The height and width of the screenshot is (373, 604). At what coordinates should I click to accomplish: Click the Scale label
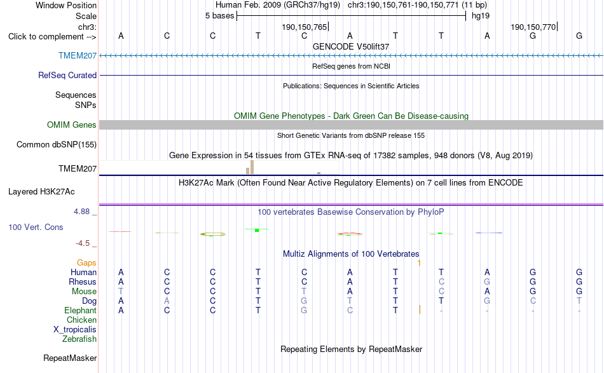pyautogui.click(x=86, y=16)
